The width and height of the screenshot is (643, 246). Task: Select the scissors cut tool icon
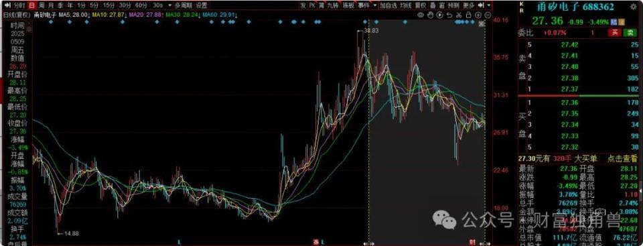point(458,15)
